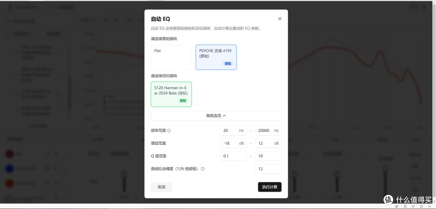Select the PSYCHE 灵魂 4195 (原始) card
This screenshot has width=436, height=209.
click(216, 57)
